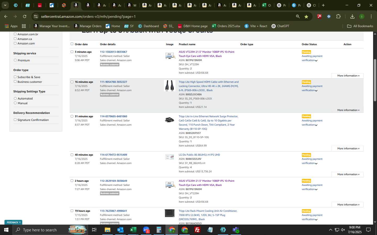This screenshot has height=235, width=377.
Task: Open Outlook from taskbar
Action: tap(120, 230)
